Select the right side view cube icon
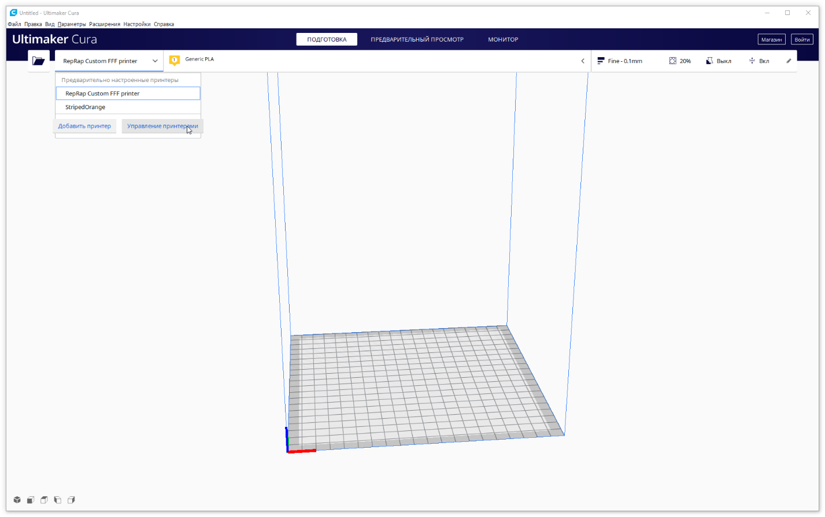Image resolution: width=825 pixels, height=517 pixels. pyautogui.click(x=71, y=500)
